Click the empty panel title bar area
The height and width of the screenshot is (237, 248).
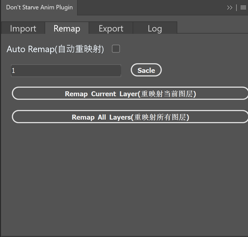tap(151, 8)
